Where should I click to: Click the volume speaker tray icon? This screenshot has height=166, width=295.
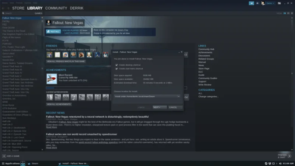(280, 163)
